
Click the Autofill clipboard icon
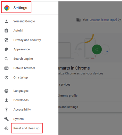tap(6, 30)
